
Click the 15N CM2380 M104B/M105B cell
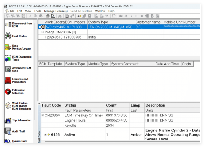(x=111, y=27)
